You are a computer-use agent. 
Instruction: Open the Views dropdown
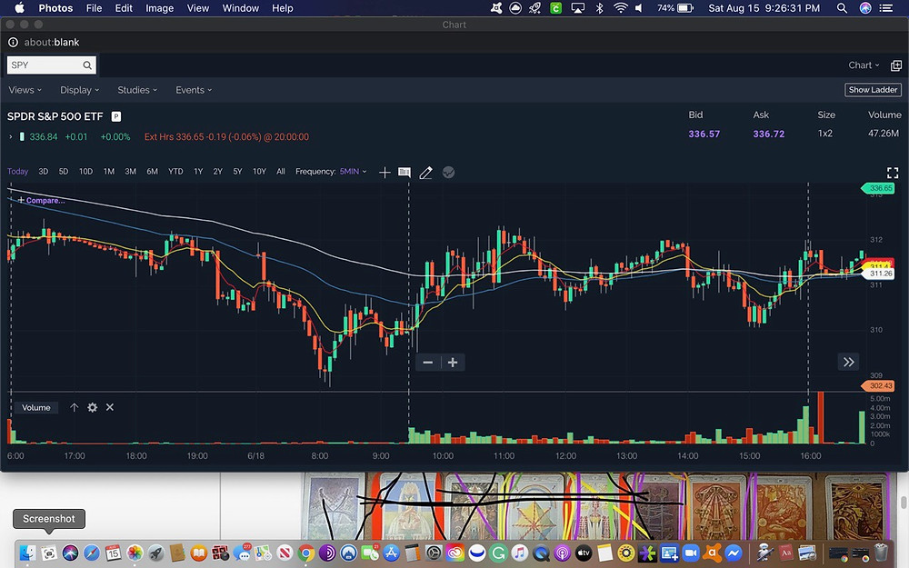pos(25,90)
